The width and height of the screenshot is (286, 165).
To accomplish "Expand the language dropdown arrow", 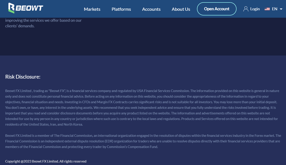I will [281, 9].
